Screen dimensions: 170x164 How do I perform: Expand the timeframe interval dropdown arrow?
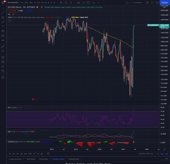(57, 2)
